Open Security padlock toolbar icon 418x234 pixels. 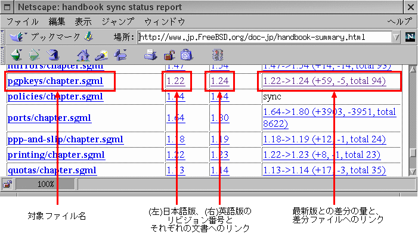[169, 55]
